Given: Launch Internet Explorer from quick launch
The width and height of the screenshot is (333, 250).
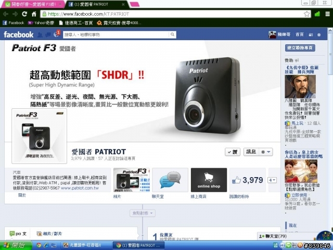Looking at the screenshot, I should [x=46, y=245].
